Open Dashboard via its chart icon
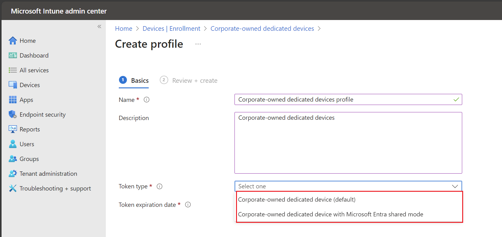This screenshot has height=237, width=502. (13, 55)
